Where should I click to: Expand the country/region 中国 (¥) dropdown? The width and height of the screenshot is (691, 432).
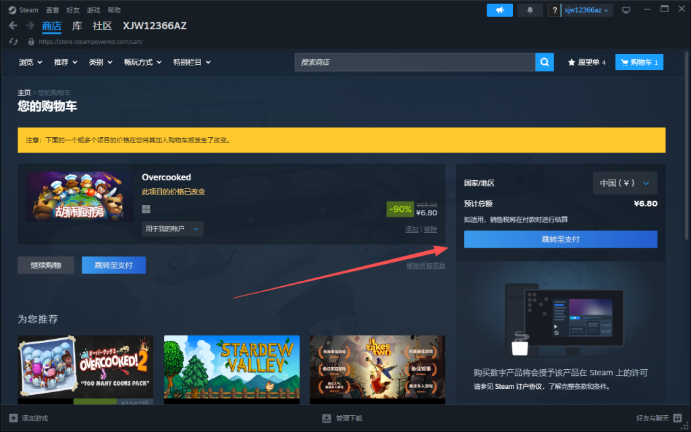(x=625, y=183)
